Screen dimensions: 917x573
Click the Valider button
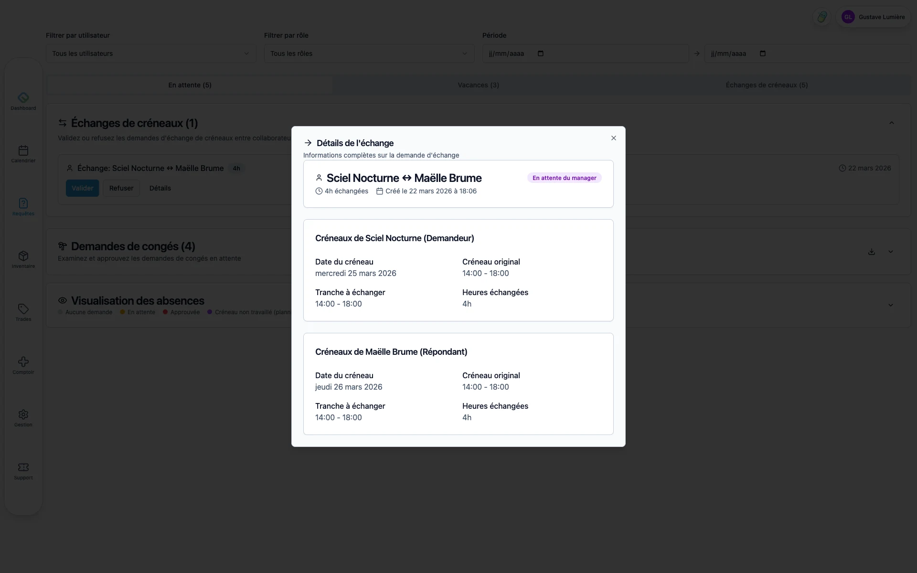pyautogui.click(x=82, y=188)
